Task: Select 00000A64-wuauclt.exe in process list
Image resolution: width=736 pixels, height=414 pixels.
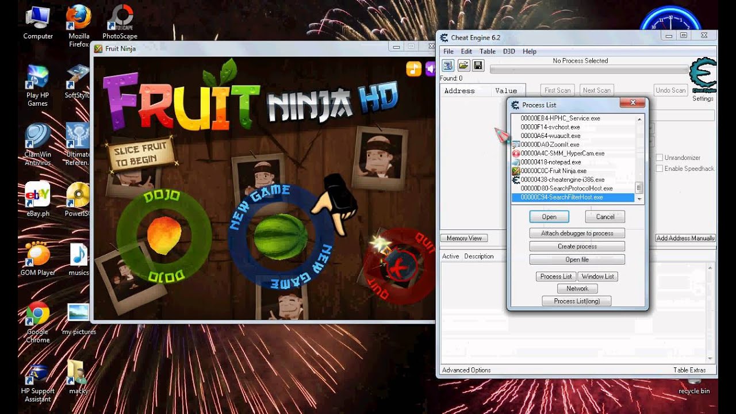Action: [x=573, y=136]
